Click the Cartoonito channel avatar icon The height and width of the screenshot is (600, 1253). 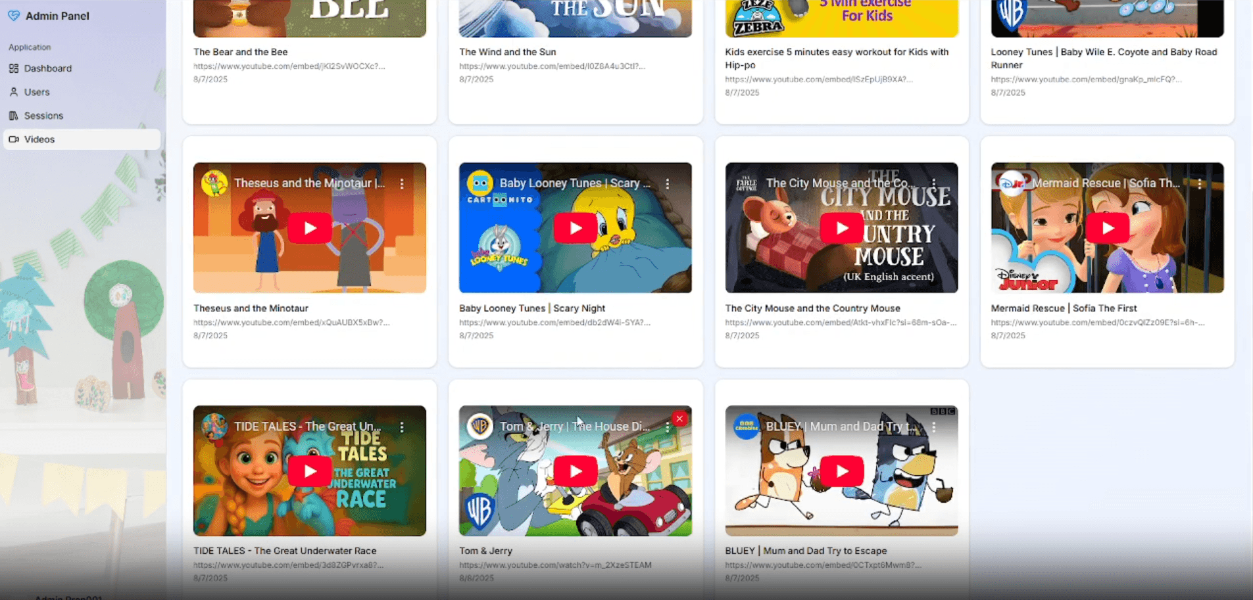pyautogui.click(x=479, y=183)
